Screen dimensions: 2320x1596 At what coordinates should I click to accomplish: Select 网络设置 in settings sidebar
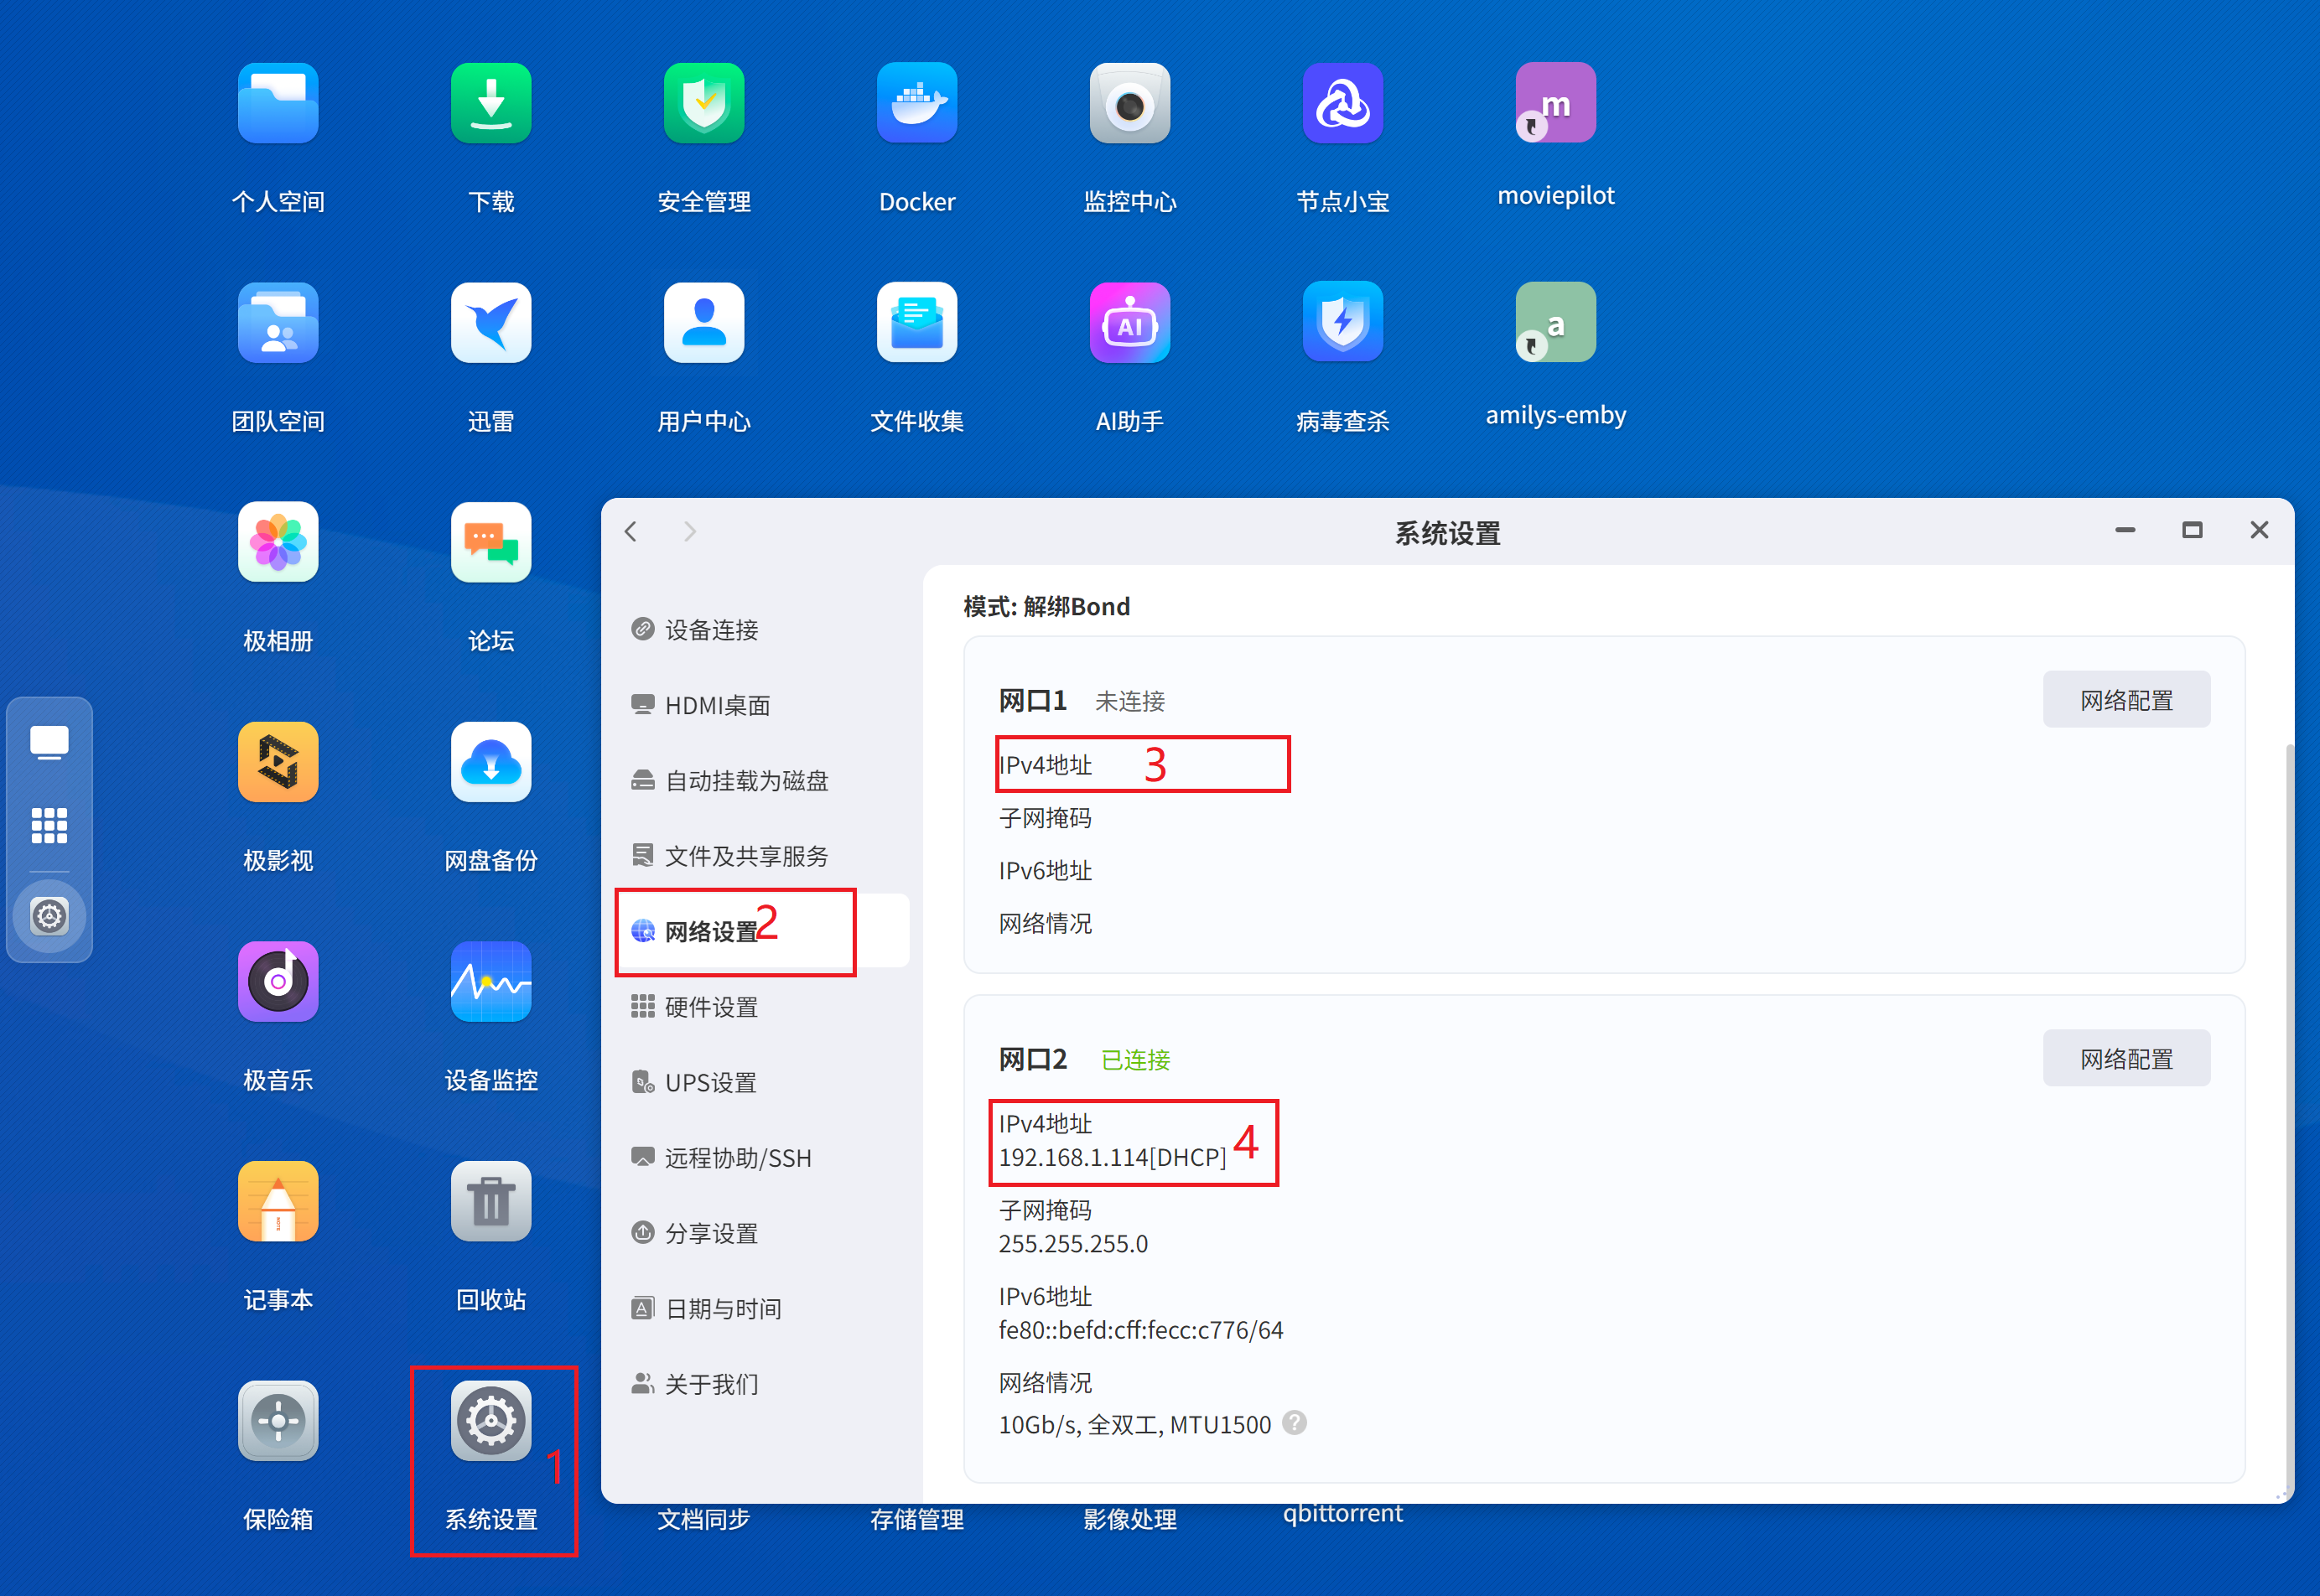pyautogui.click(x=762, y=931)
